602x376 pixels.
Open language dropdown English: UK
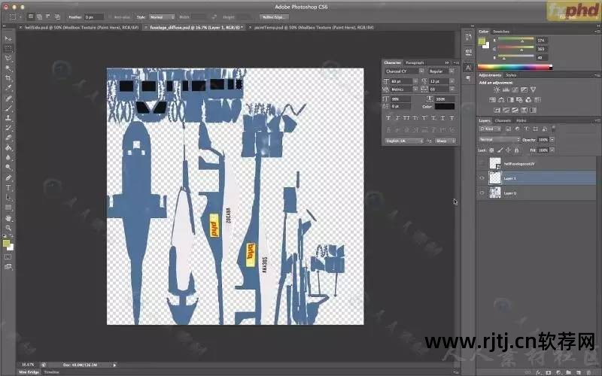[x=404, y=141]
